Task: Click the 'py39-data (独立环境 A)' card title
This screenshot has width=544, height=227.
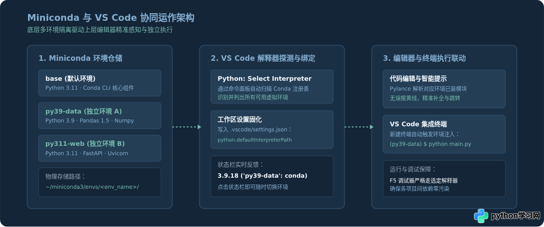Action: click(x=84, y=111)
